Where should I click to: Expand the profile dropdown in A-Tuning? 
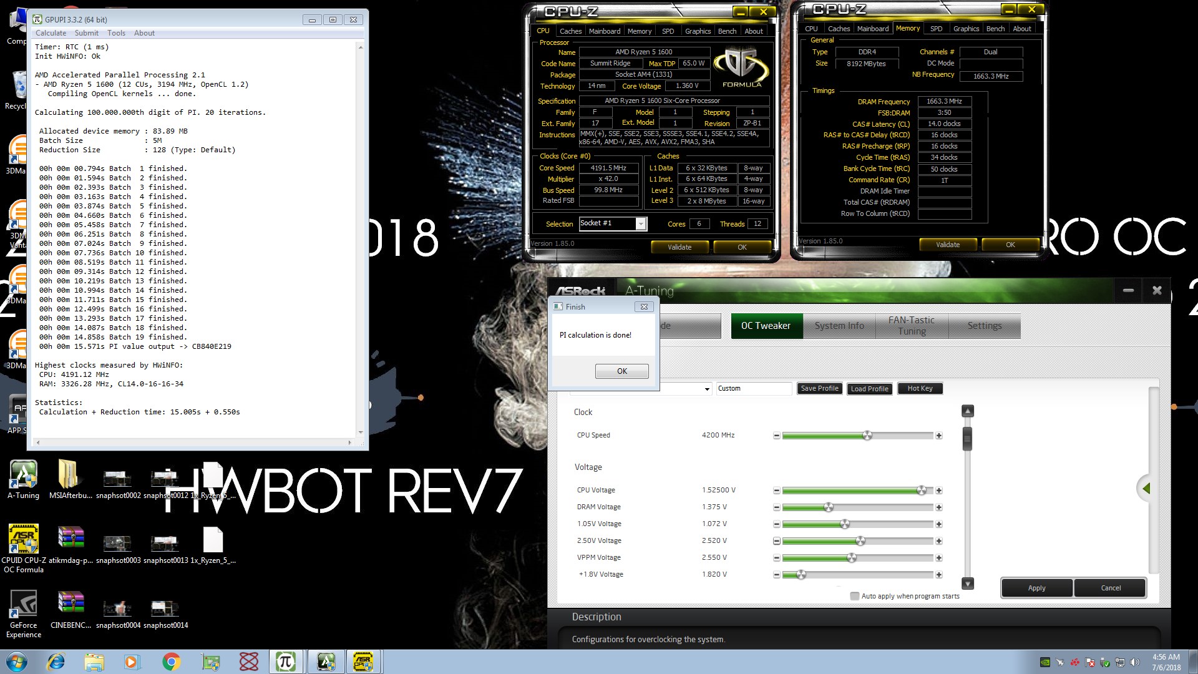coord(707,389)
